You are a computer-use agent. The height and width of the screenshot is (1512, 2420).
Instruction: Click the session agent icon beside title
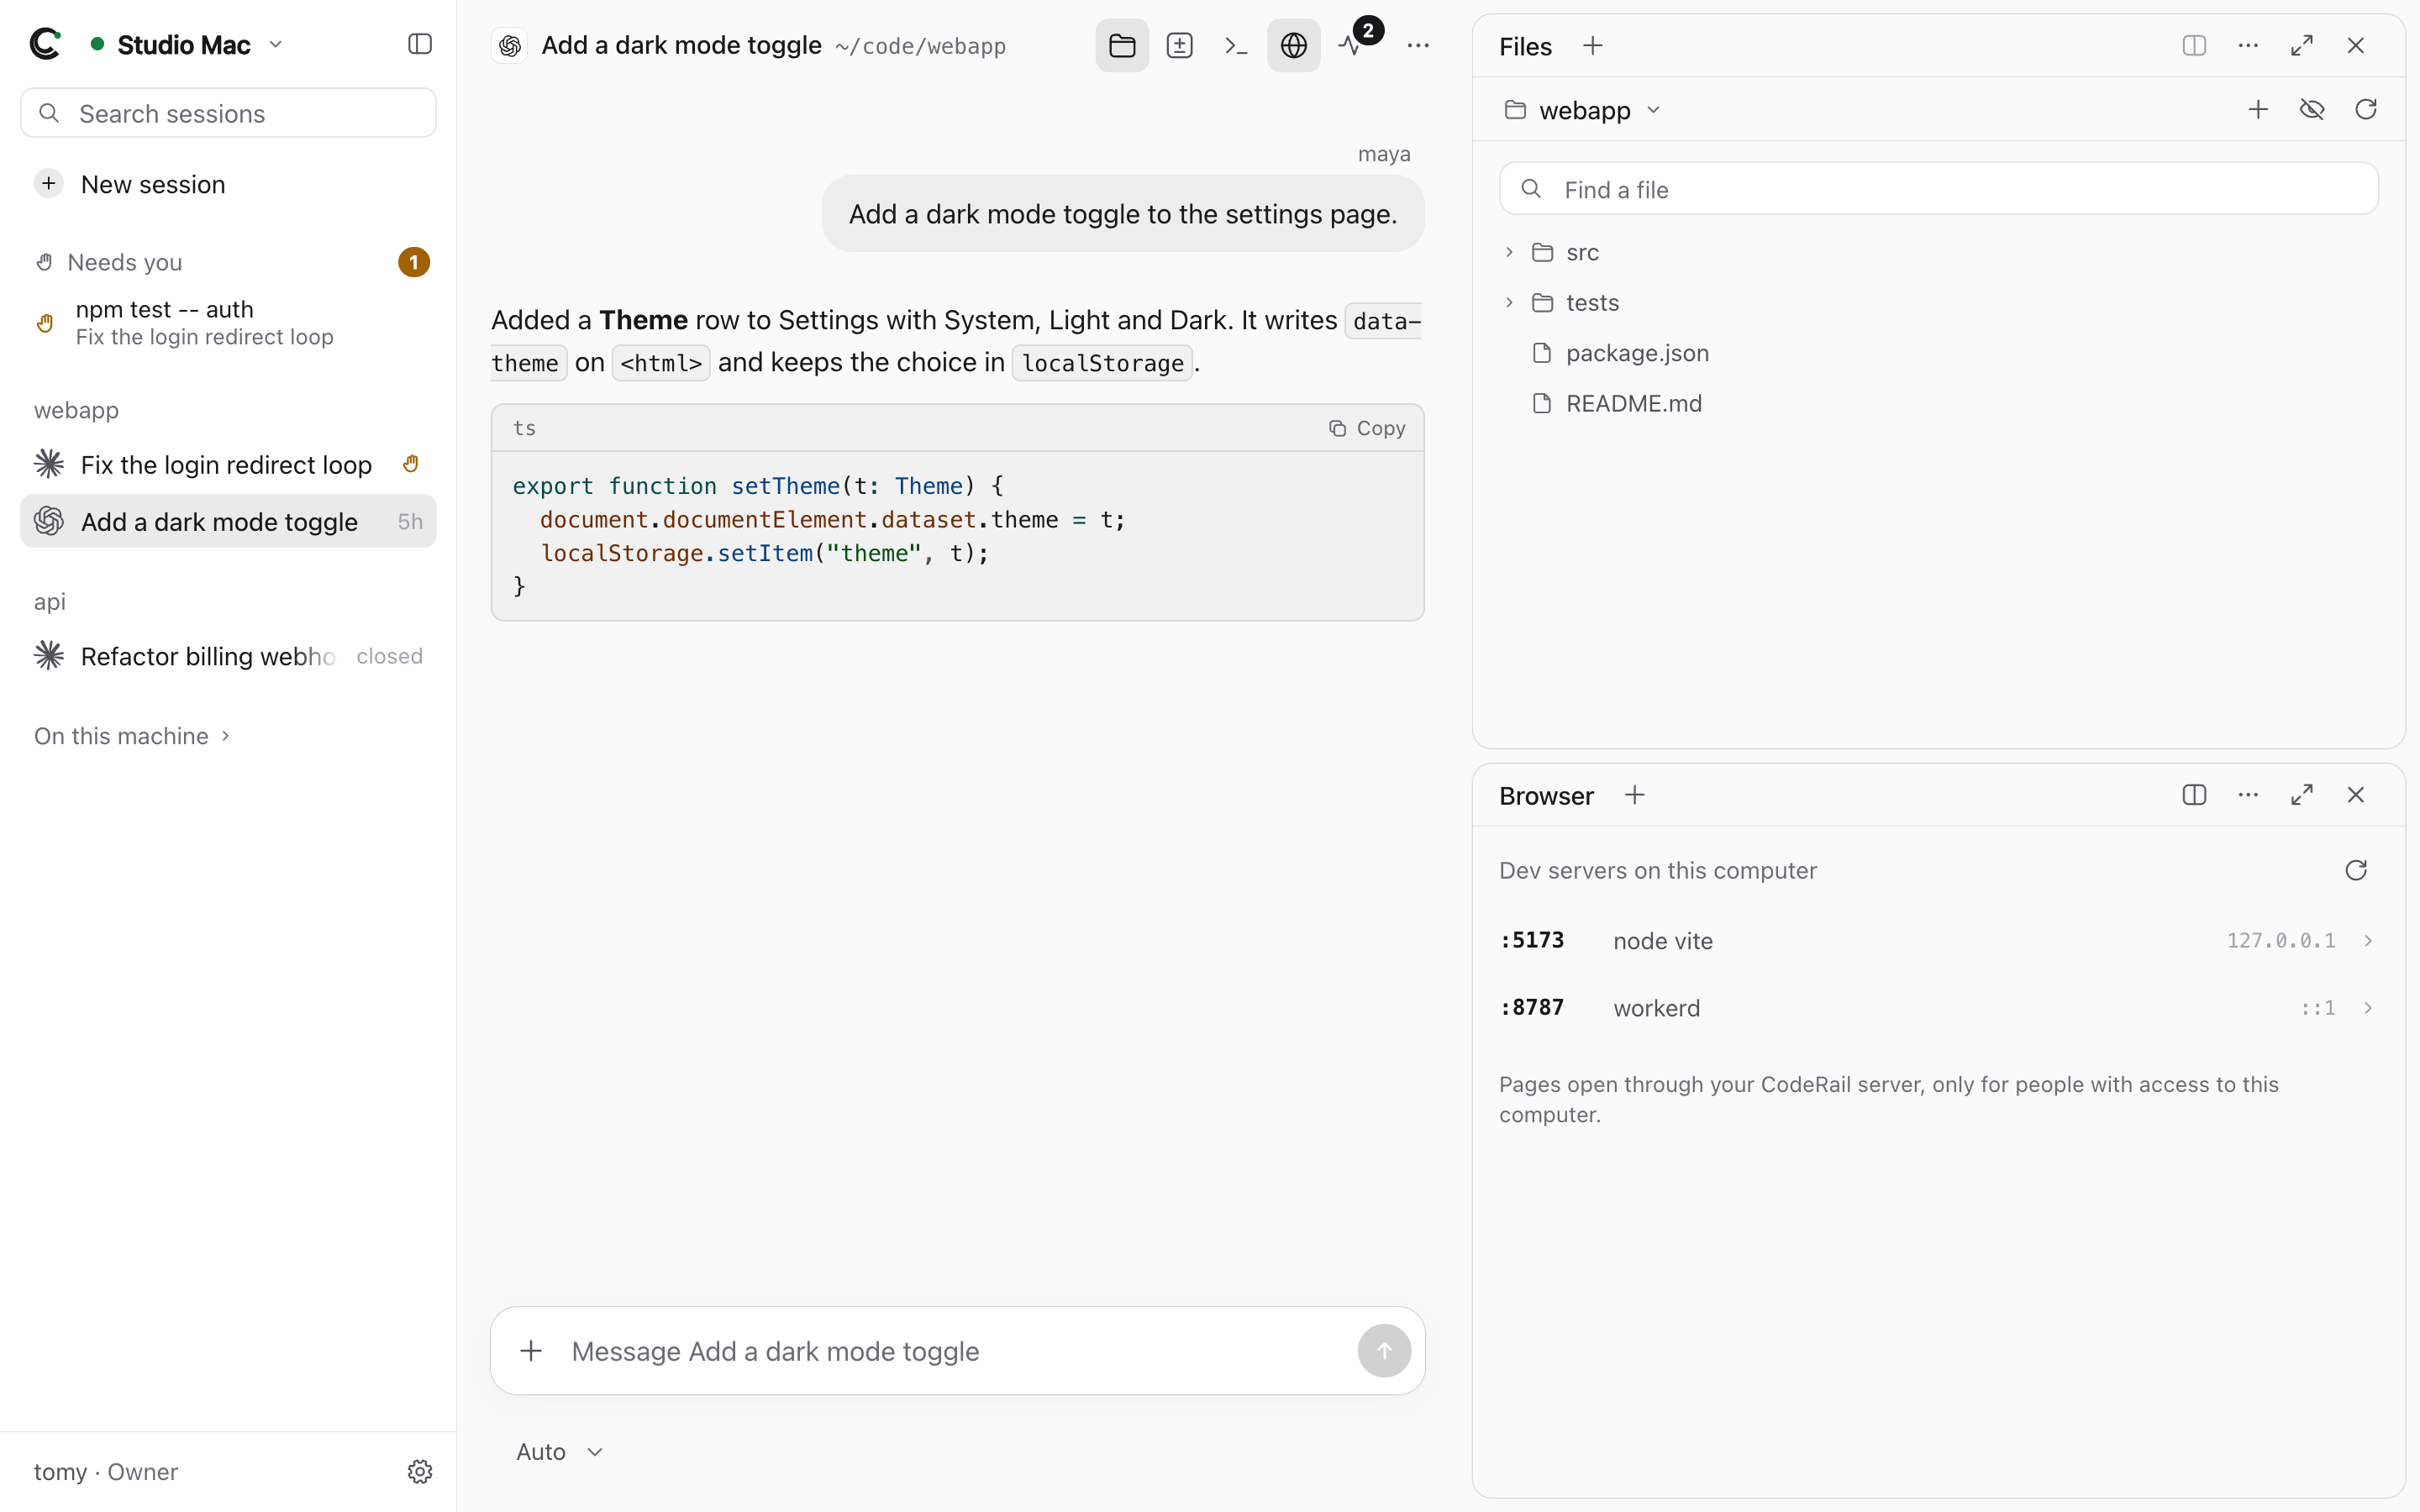(x=510, y=45)
